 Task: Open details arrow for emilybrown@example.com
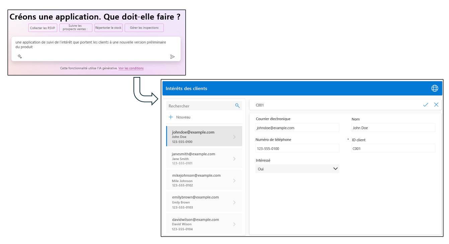234,202
